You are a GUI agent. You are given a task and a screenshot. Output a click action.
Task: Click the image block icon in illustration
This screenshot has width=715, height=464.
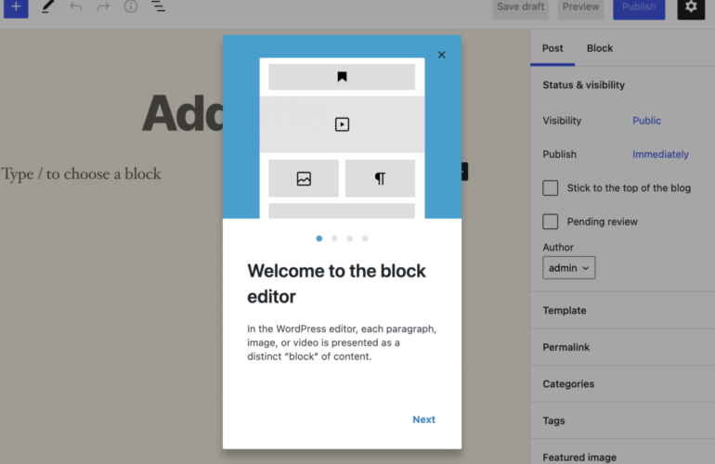304,179
